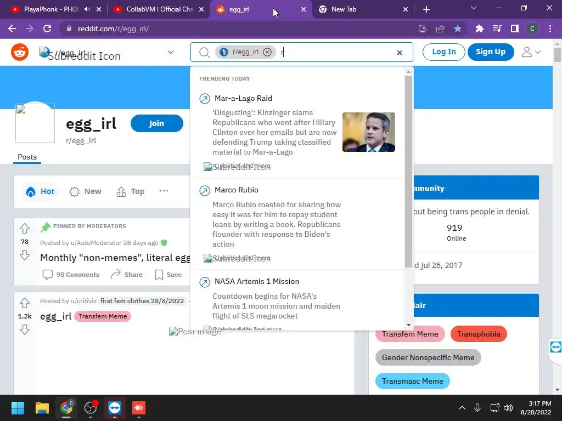562x421 pixels.
Task: Click the Sign Up button
Action: pyautogui.click(x=491, y=52)
